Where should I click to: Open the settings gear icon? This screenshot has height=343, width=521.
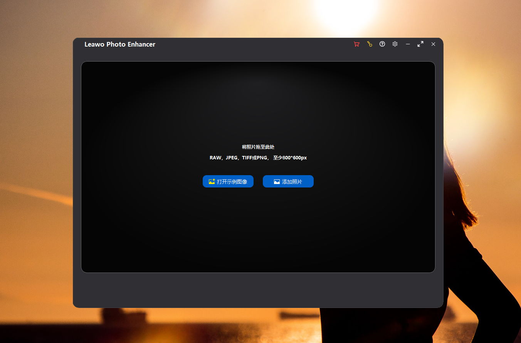395,44
